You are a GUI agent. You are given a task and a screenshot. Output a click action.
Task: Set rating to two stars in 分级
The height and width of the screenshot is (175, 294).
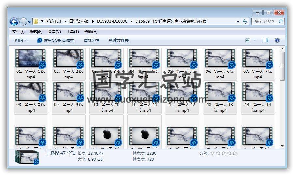(218, 154)
